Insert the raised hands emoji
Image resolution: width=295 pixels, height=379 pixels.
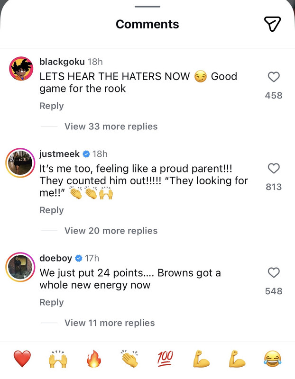click(x=58, y=359)
